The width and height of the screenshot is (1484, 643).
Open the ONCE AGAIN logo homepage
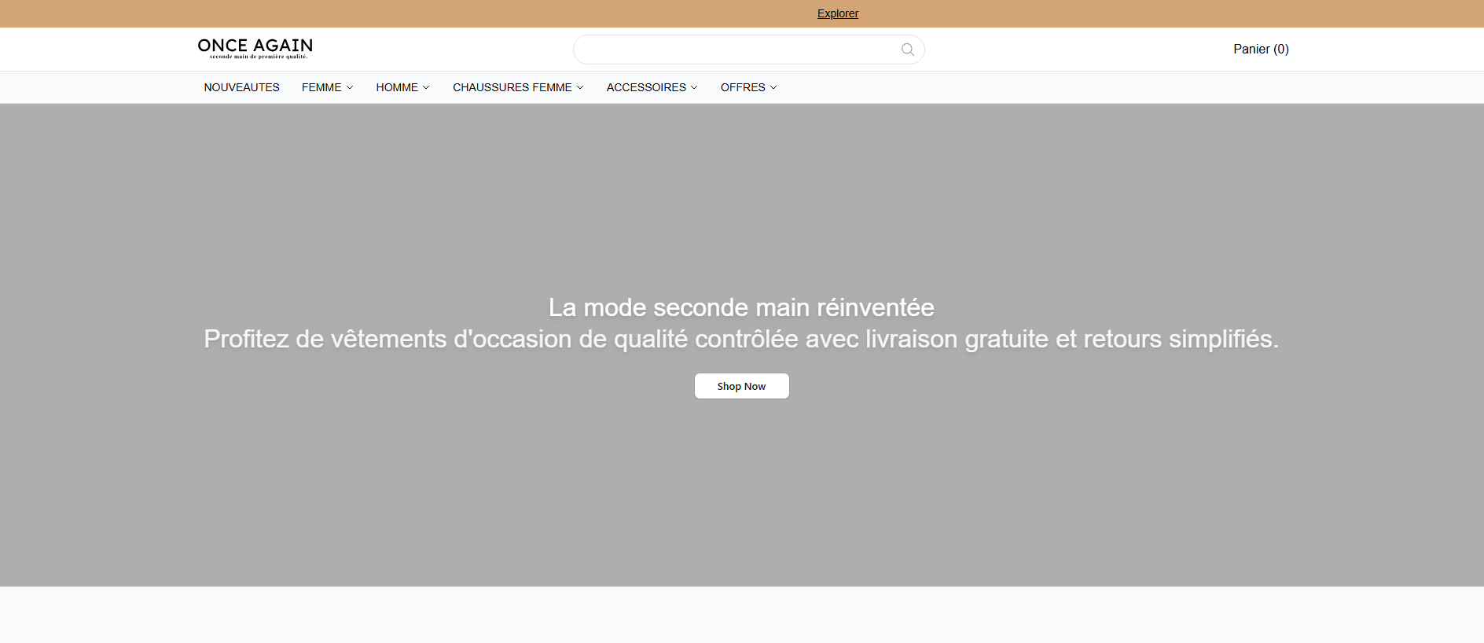(255, 49)
